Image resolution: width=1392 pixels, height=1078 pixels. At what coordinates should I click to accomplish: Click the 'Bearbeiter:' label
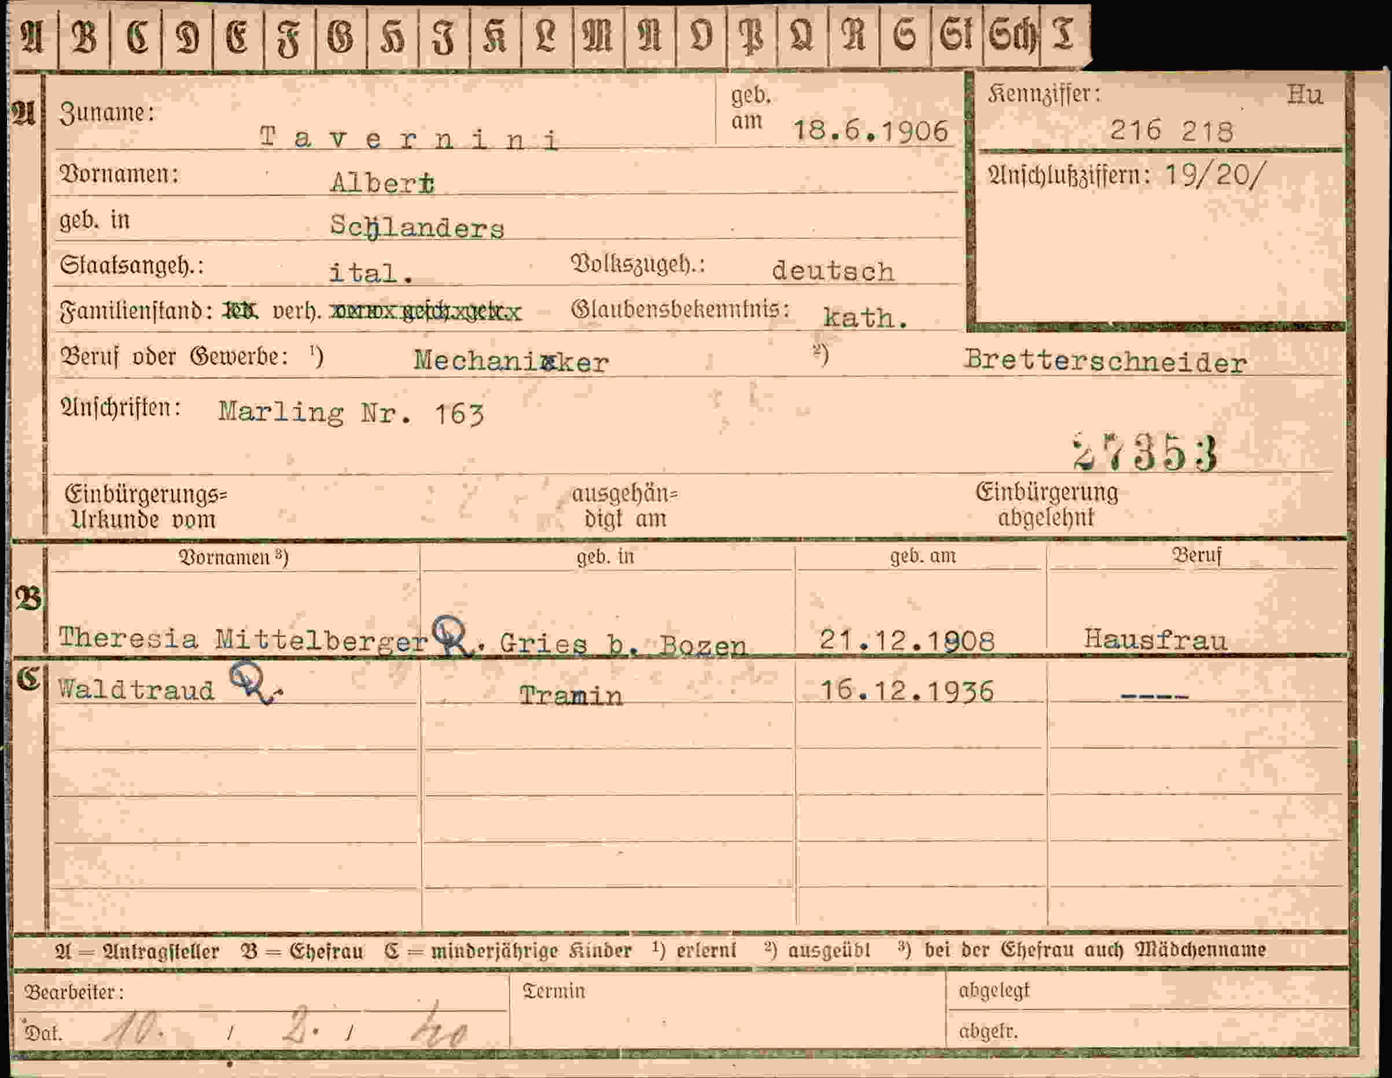click(x=74, y=992)
